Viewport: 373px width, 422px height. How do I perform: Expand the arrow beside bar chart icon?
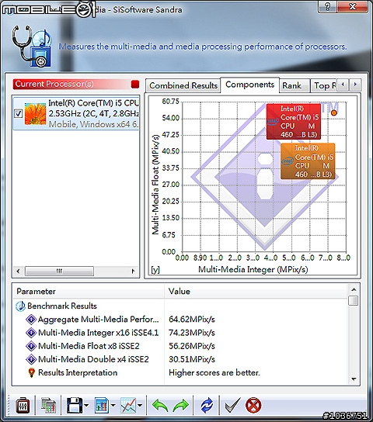[113, 405]
